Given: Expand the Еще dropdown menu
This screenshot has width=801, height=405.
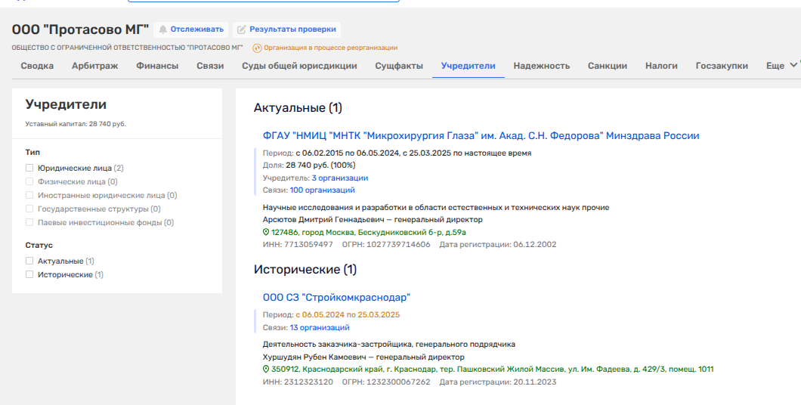Looking at the screenshot, I should 781,66.
